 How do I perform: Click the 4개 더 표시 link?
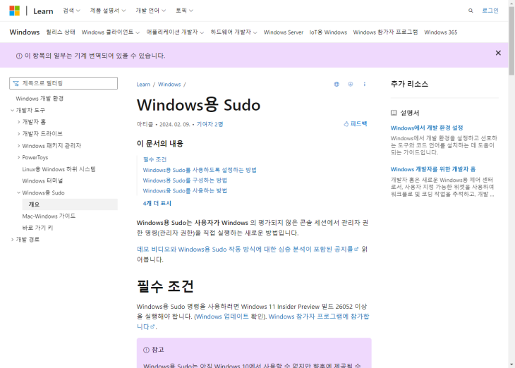pyautogui.click(x=157, y=203)
